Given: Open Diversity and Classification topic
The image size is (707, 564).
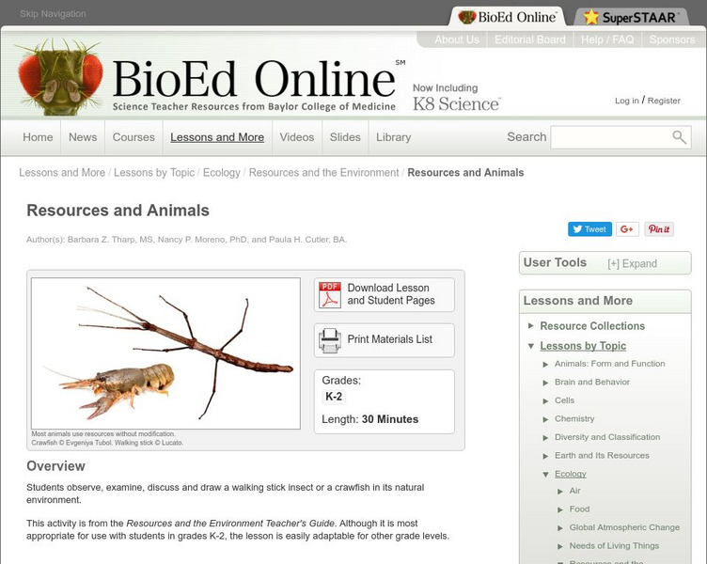Looking at the screenshot, I should click(607, 437).
